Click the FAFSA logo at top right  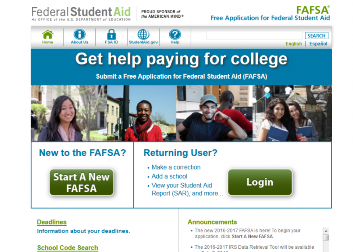click(270, 13)
